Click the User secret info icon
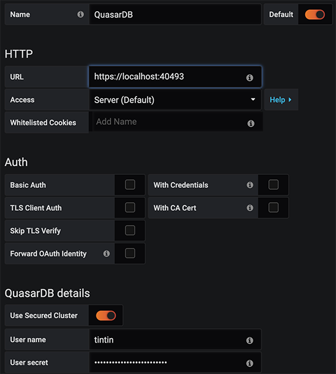This screenshot has height=374, width=336. (250, 363)
